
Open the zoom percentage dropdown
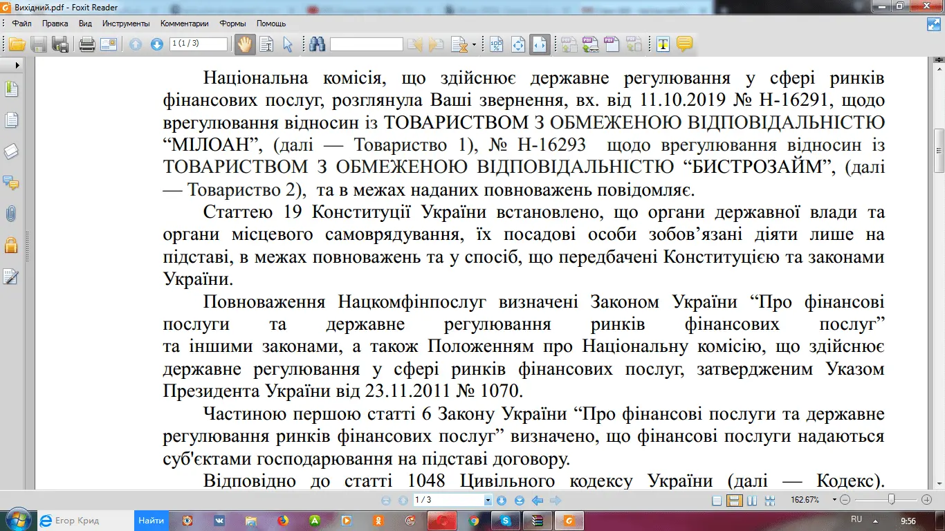coord(835,500)
